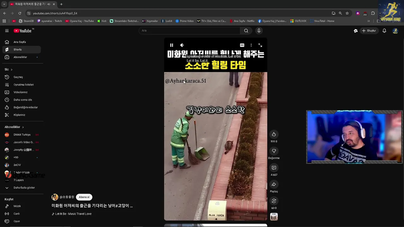
Task: Expand the Abonelikler subscriptions header
Action: (x=14, y=127)
